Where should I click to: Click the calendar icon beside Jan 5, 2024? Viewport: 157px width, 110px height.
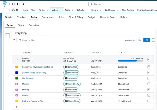(x=75, y=61)
